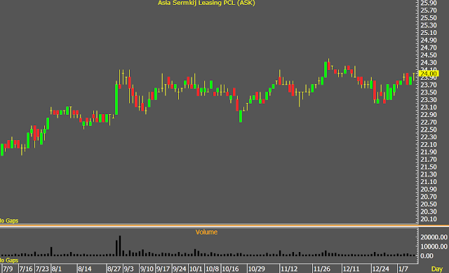This screenshot has width=449, height=273.
Task: Click the 9/17 date label
Action: 163,269
